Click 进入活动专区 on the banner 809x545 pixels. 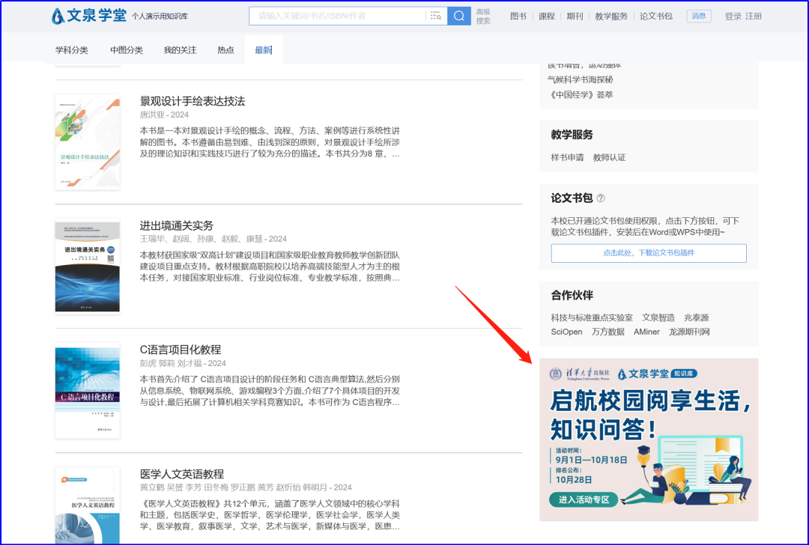click(x=584, y=499)
